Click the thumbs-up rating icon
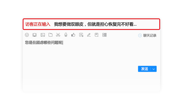Image resolution: width=182 pixels, height=111 pixels. 73,35
